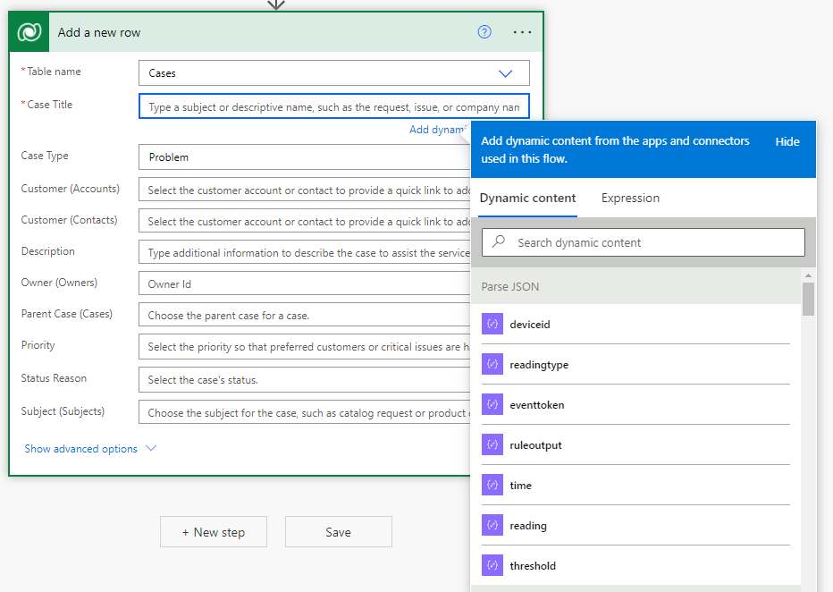Image resolution: width=833 pixels, height=592 pixels.
Task: Open help for Add a new row
Action: point(484,32)
